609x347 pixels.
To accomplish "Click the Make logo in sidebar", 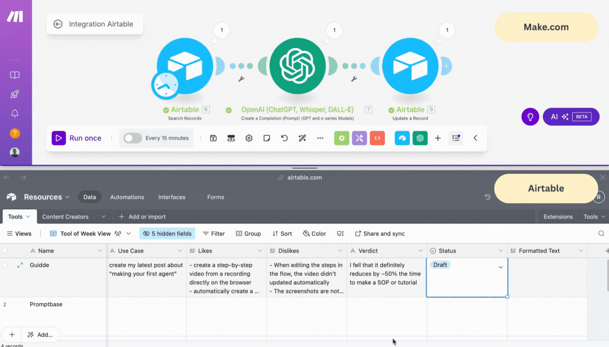I will 15,16.
